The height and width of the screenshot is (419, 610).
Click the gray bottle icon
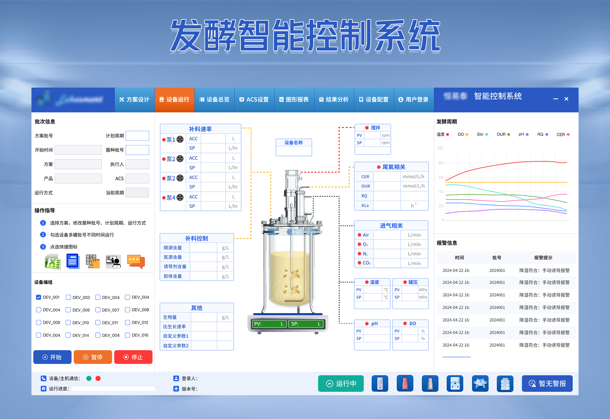(x=430, y=383)
